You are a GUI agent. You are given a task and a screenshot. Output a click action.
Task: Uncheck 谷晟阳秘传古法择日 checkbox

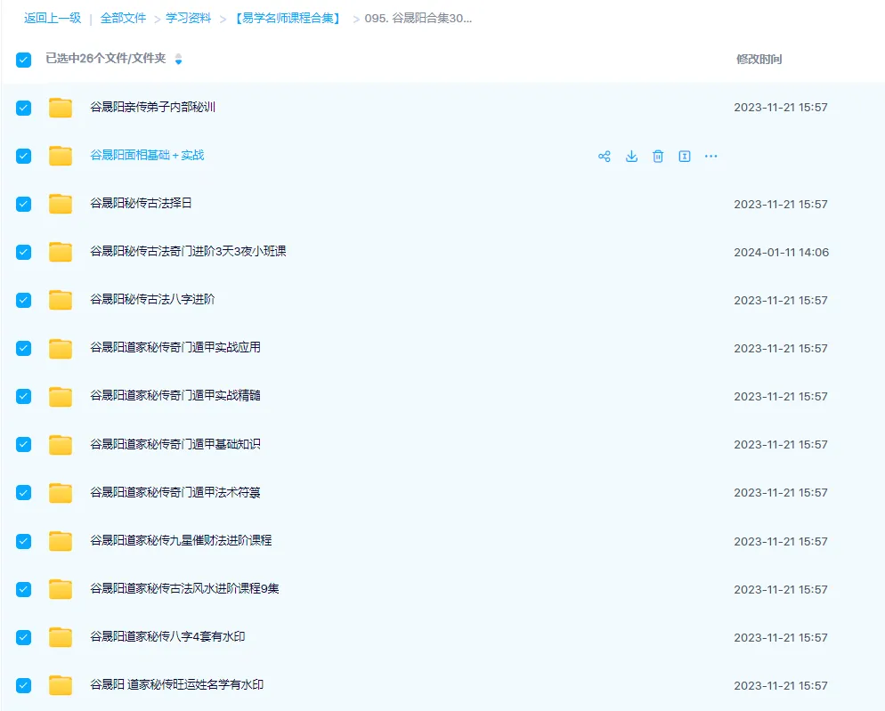click(24, 204)
